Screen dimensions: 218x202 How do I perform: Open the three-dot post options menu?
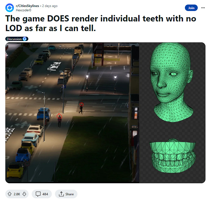[203, 8]
